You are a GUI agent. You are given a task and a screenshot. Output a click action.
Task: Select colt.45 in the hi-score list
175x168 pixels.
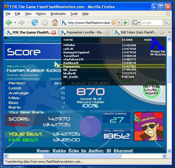click(68, 49)
